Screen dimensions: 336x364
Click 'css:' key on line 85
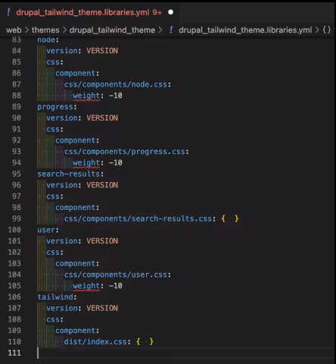tap(54, 62)
